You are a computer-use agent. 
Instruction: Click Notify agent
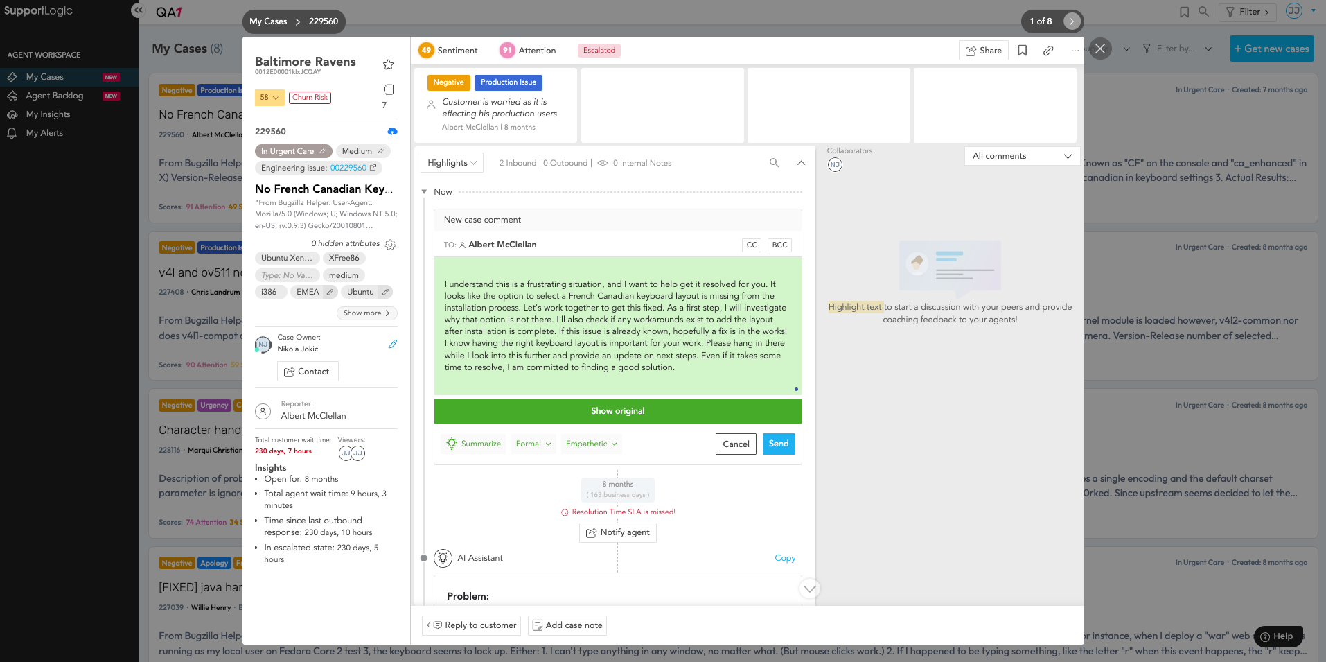tap(617, 532)
